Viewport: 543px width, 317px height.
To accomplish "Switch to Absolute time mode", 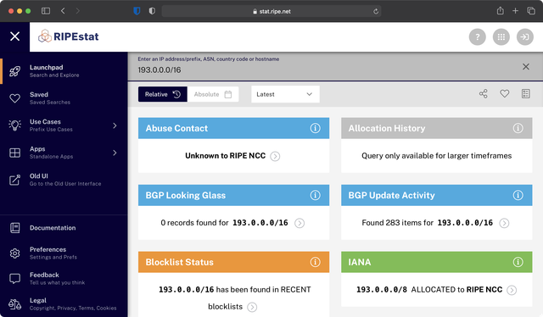I will [x=213, y=94].
